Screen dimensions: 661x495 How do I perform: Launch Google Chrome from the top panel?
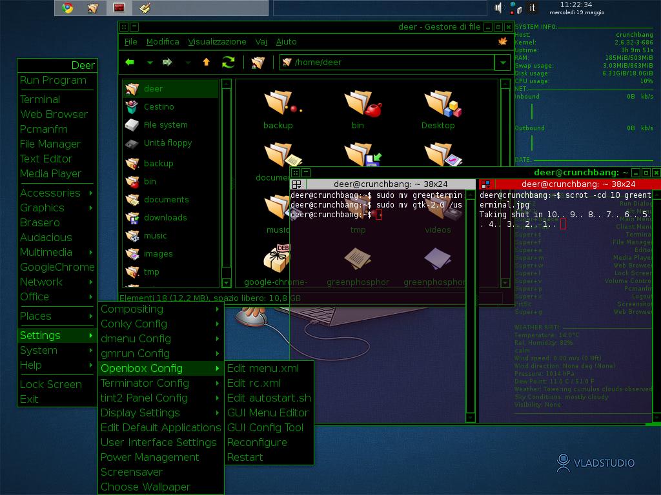[x=67, y=8]
